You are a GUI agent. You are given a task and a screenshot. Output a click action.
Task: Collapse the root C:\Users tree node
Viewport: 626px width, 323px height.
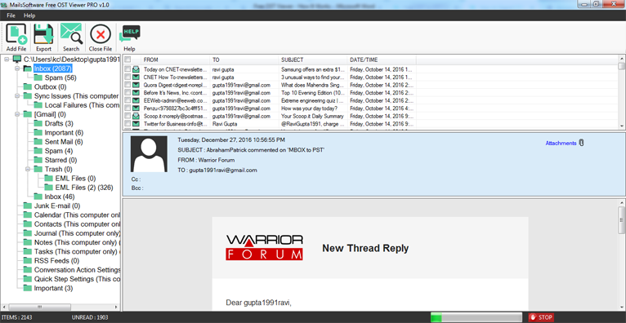pyautogui.click(x=7, y=60)
